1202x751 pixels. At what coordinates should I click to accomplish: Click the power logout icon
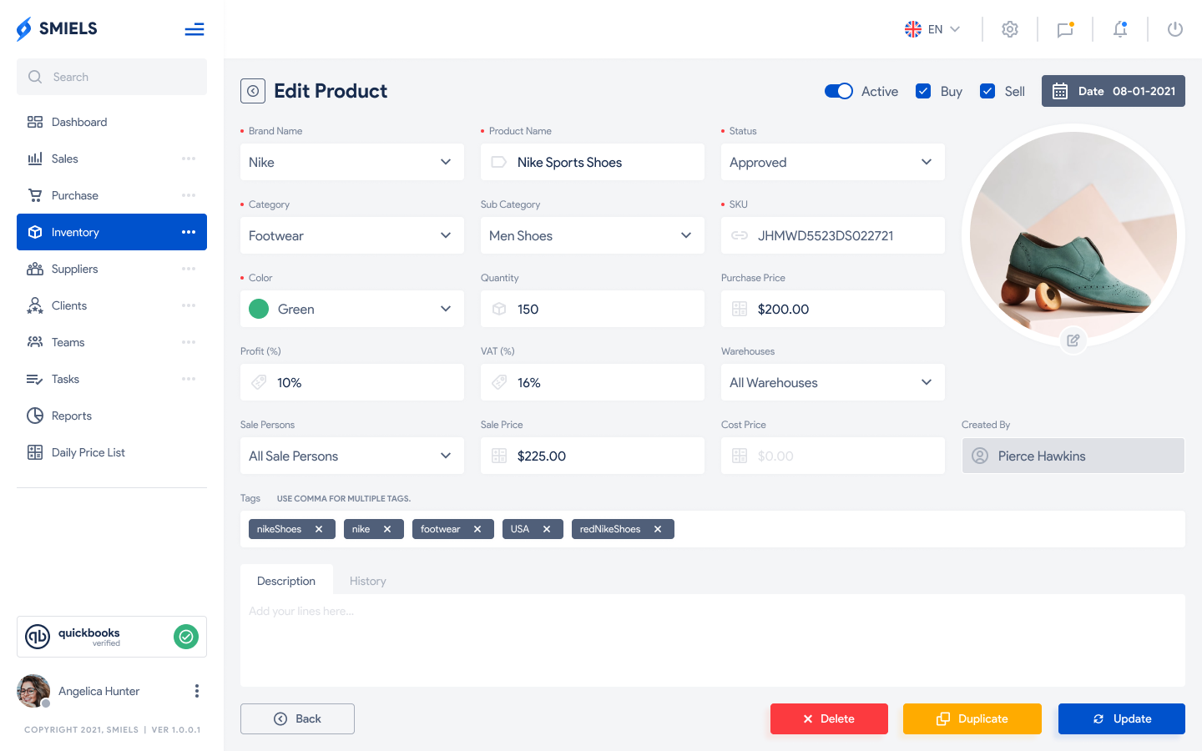tap(1175, 29)
